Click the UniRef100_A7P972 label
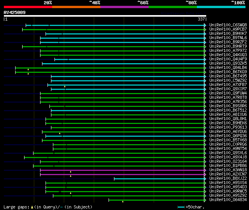249x210 pixels. [228, 51]
